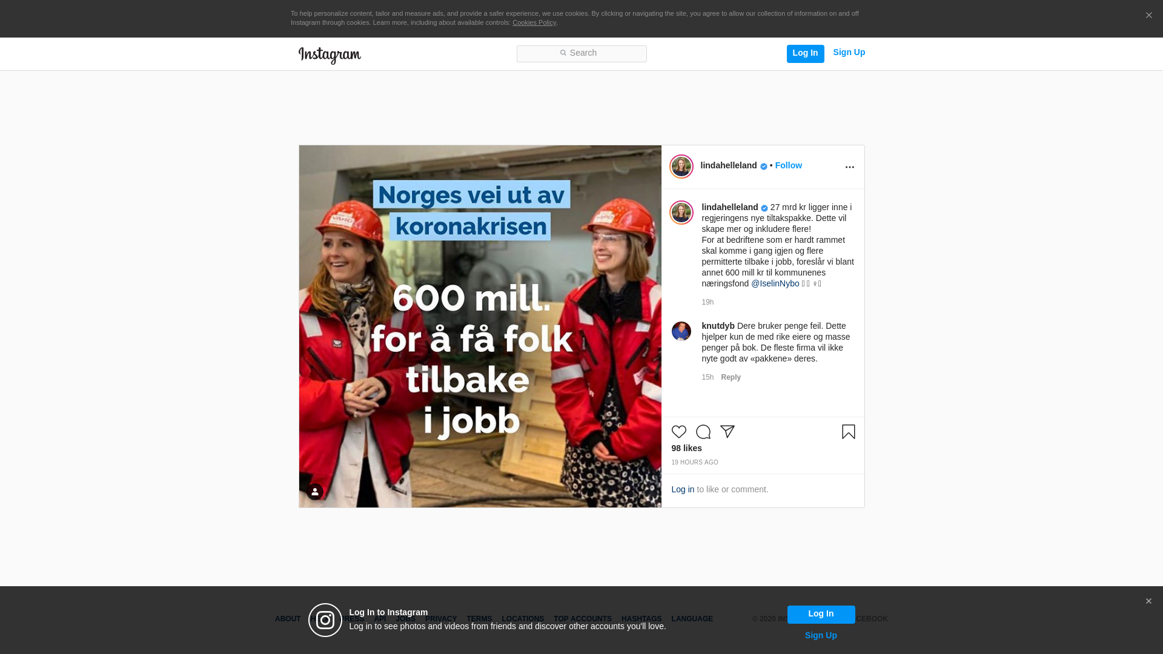Viewport: 1163px width, 654px height.
Task: Click Instagram camera icon in bottom banner
Action: point(325,620)
